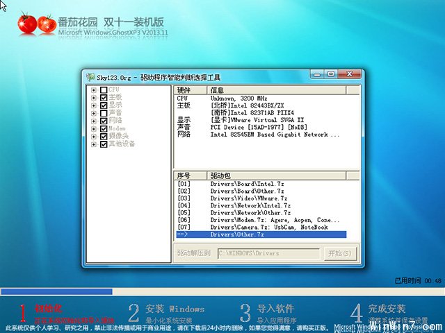Viewport: 445px width, 333px height.
Task: Click the step 4 完成安装 number
Action: pyautogui.click(x=356, y=313)
